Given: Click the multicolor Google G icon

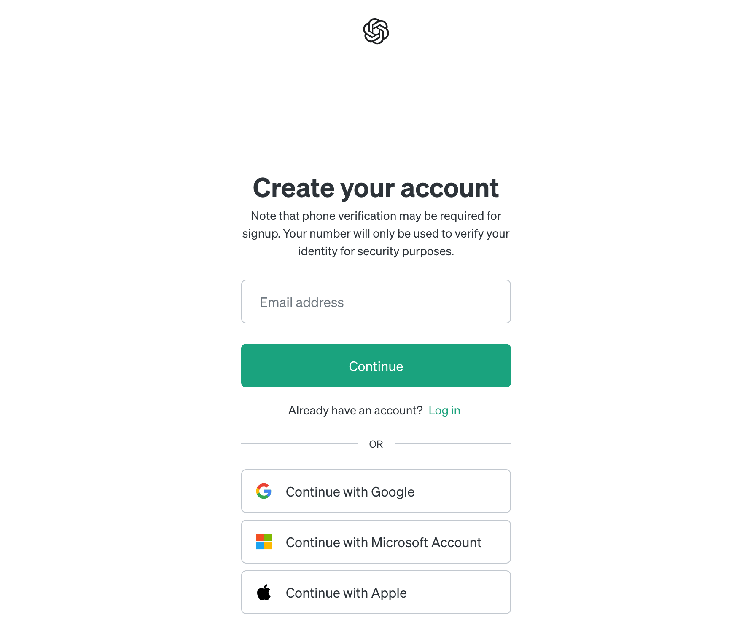Looking at the screenshot, I should point(264,491).
